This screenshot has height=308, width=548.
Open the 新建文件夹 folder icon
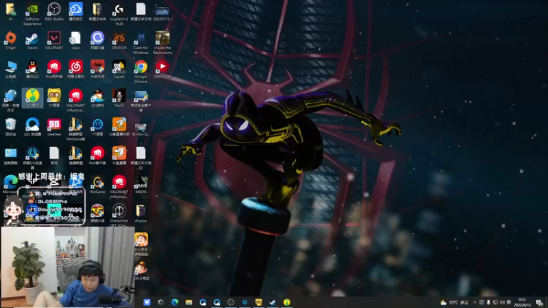pyautogui.click(x=97, y=12)
